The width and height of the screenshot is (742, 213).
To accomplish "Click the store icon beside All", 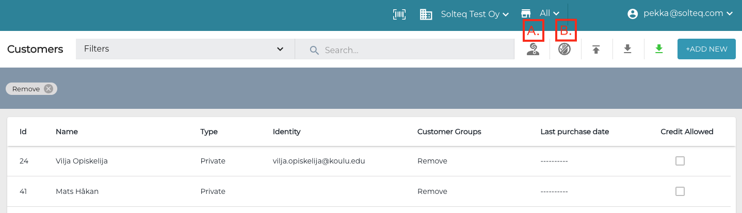I will tap(526, 13).
